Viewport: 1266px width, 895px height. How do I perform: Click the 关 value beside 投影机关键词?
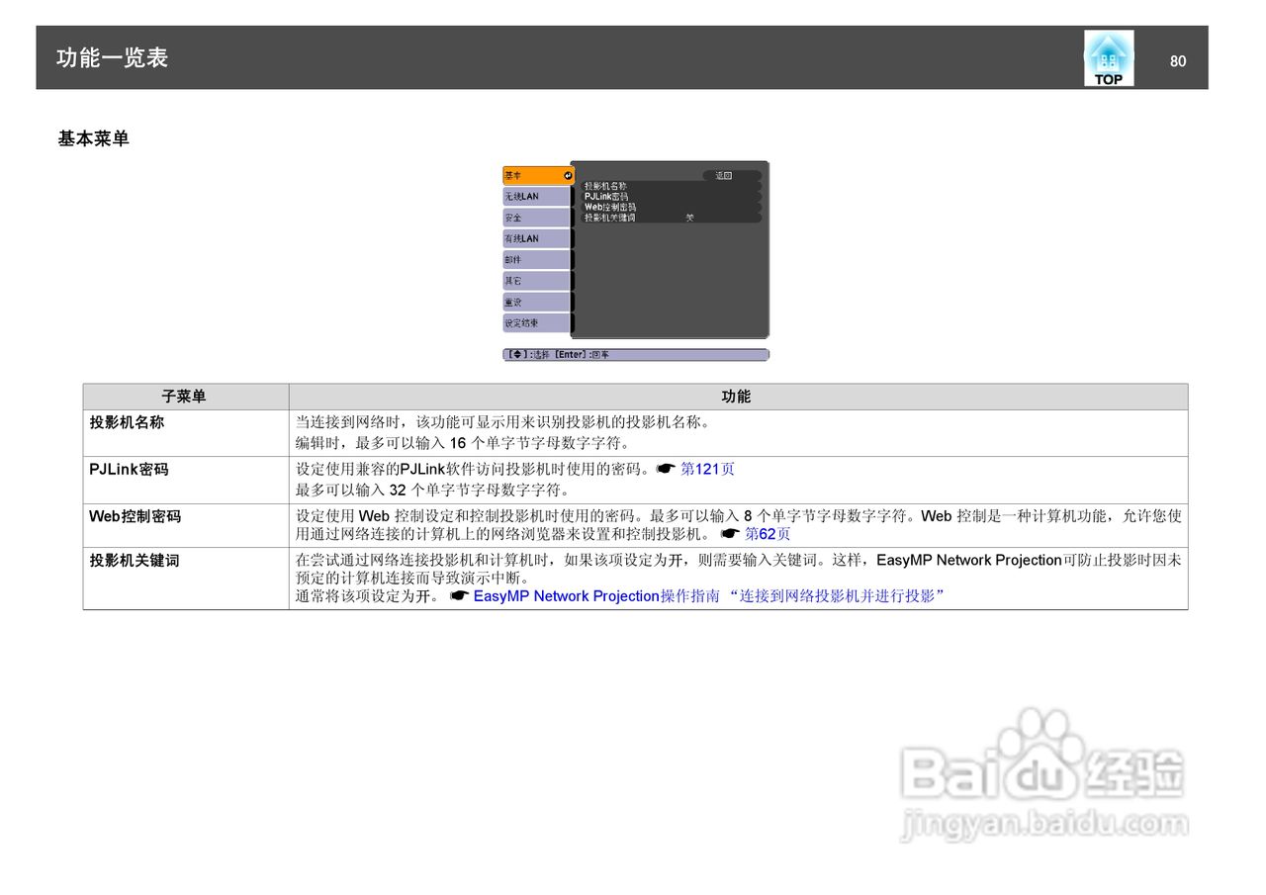click(x=689, y=217)
